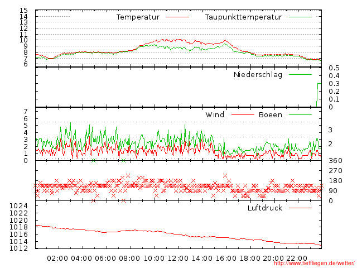Click the 10:00 time axis label
The height and width of the screenshot is (268, 357).
[x=154, y=259]
